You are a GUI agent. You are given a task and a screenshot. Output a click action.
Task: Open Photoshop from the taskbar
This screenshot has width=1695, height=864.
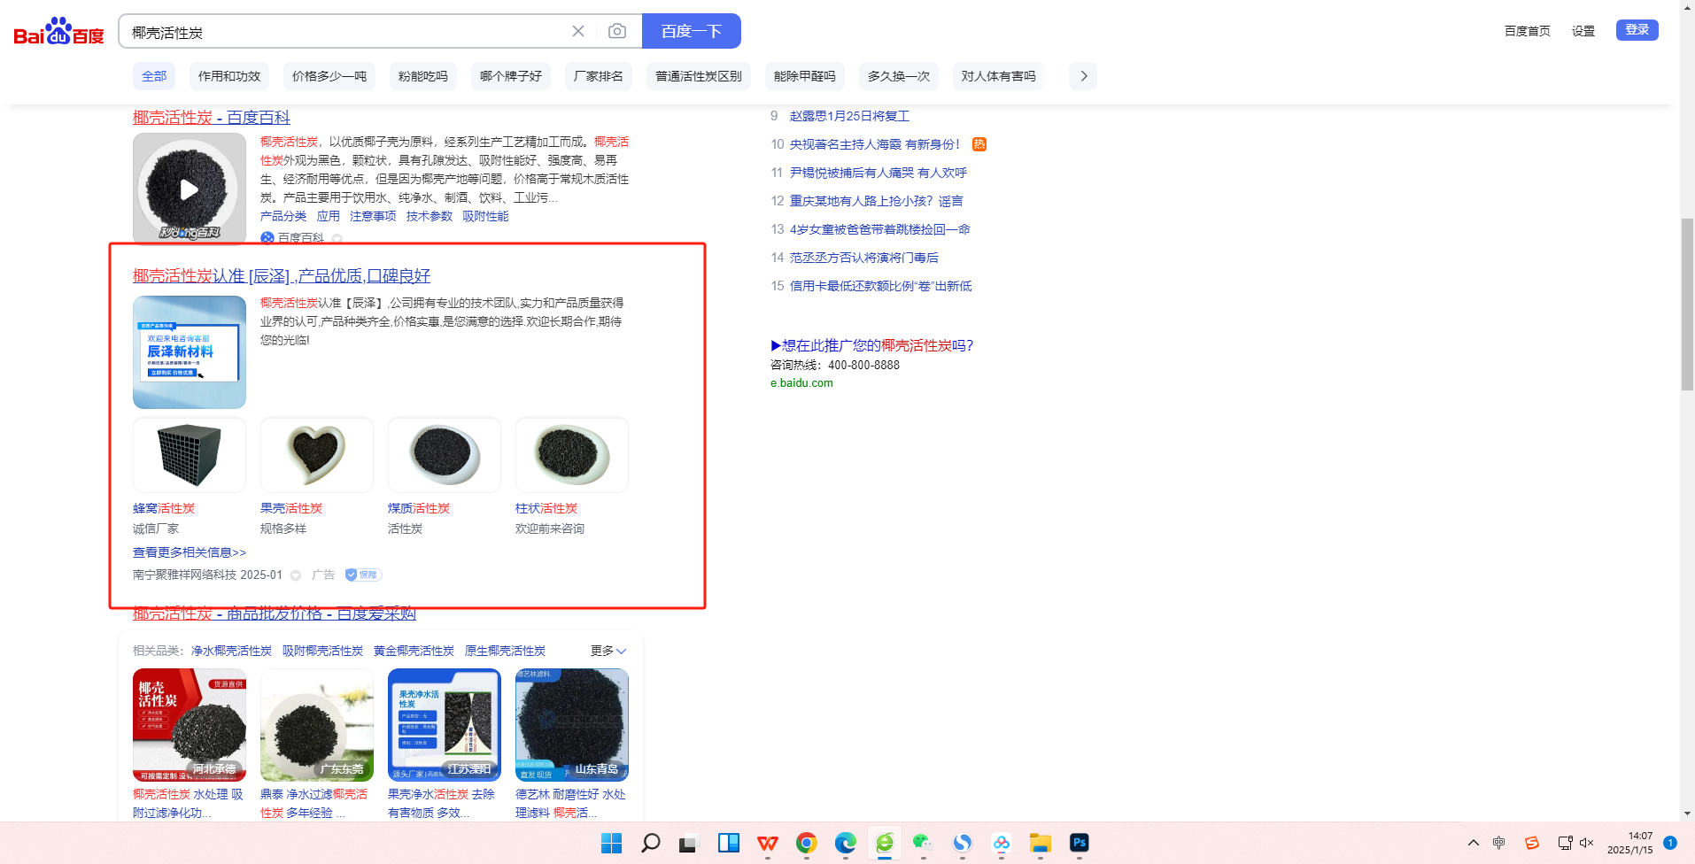(1079, 843)
